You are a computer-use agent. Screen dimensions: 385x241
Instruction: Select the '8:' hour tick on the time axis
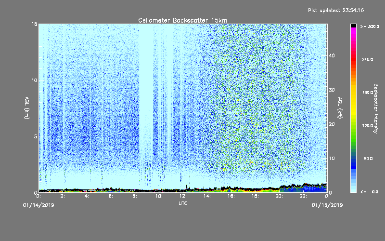pos(135,196)
